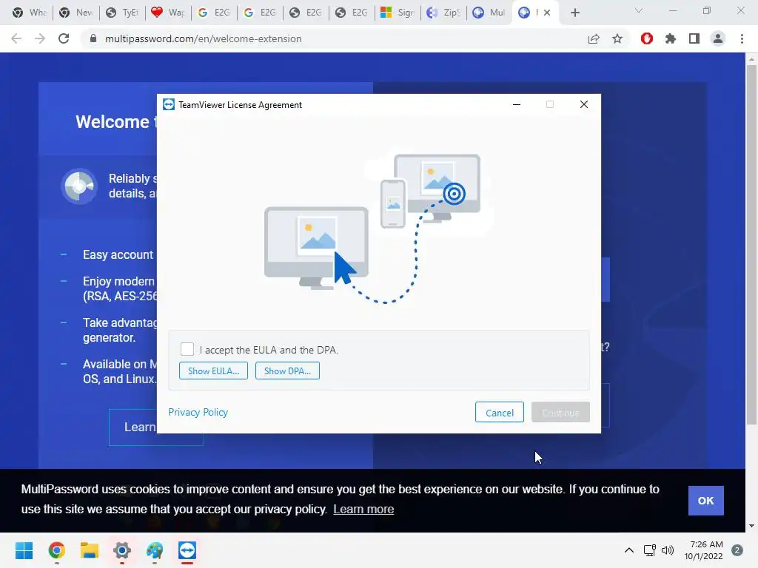Screen dimensions: 758x568
Task: Switch to the first Google 'E2G' tab
Action: click(214, 13)
